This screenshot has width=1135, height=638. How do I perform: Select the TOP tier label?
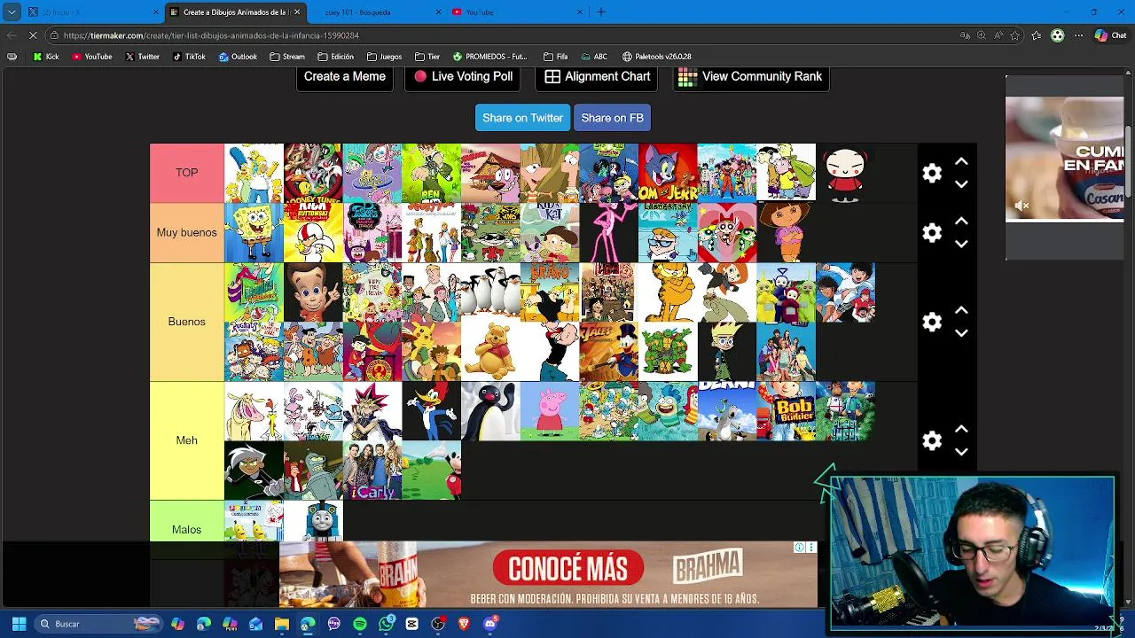[186, 173]
